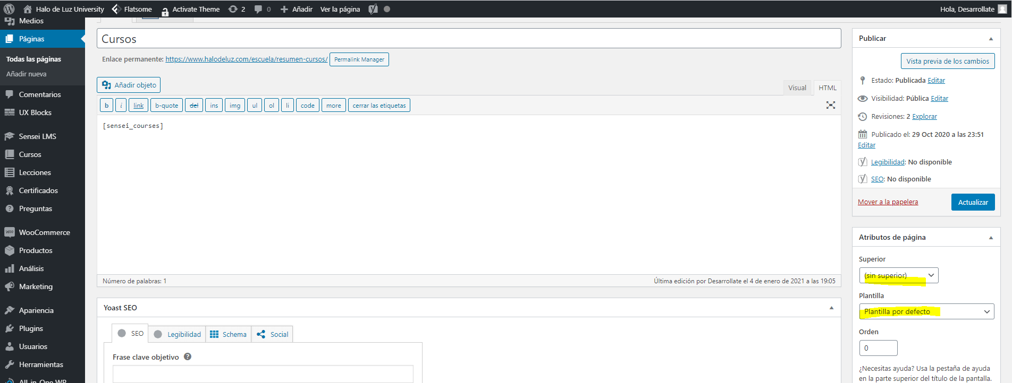Toggle distraction-free fullscreen editor icon
Image resolution: width=1012 pixels, height=383 pixels.
pyautogui.click(x=831, y=105)
